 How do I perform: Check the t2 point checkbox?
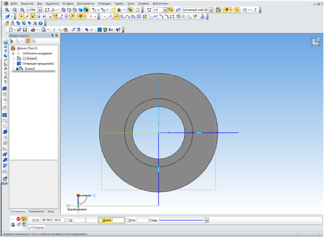click(x=67, y=220)
